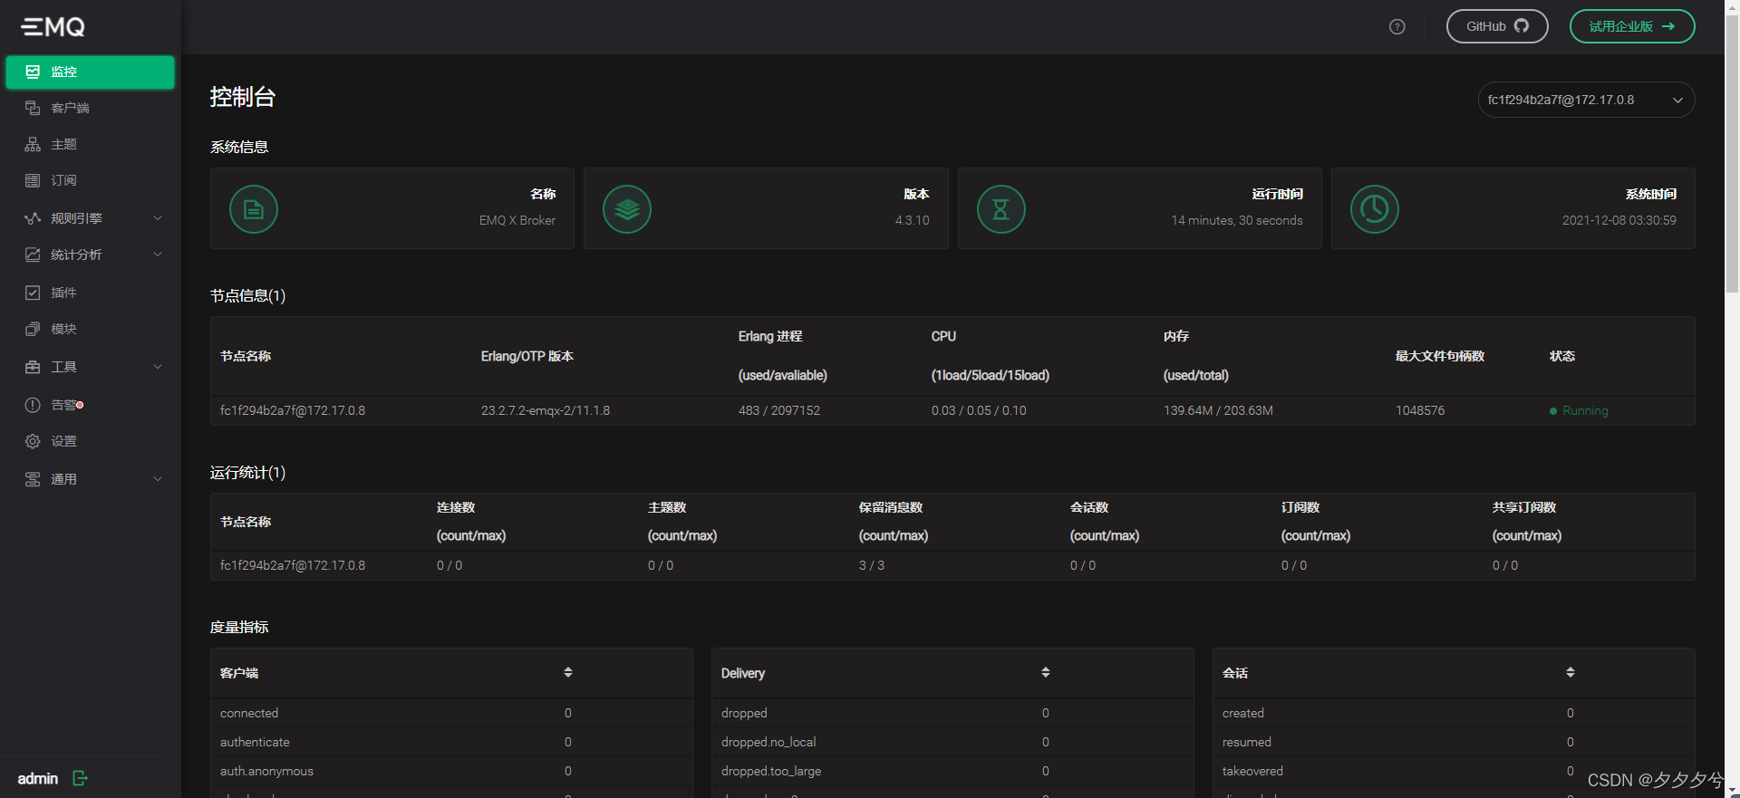1740x798 pixels.
Task: Click the 监控 monitor sidebar icon
Action: (33, 72)
